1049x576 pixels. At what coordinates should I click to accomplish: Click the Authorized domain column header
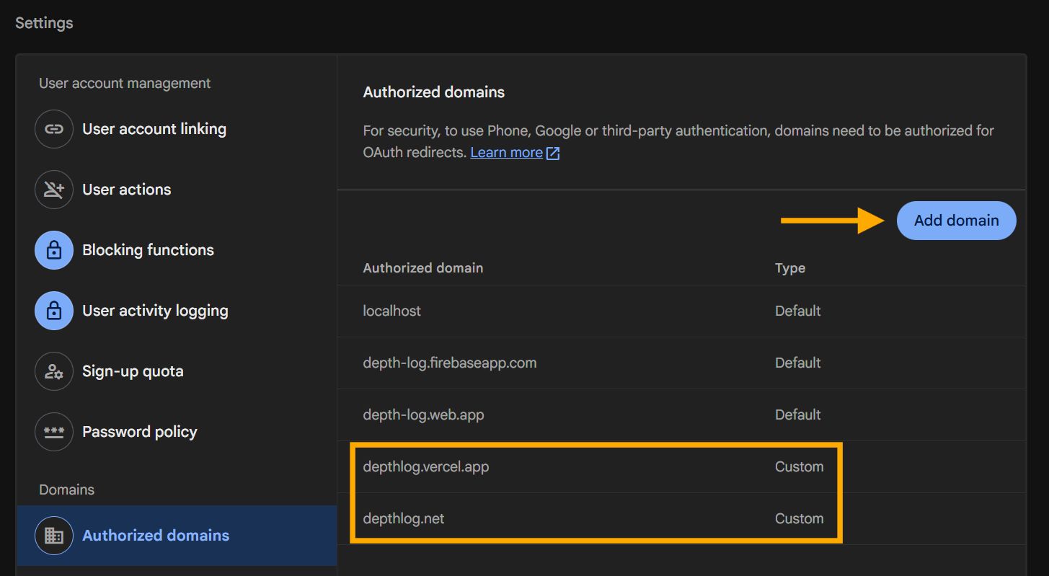click(x=422, y=267)
